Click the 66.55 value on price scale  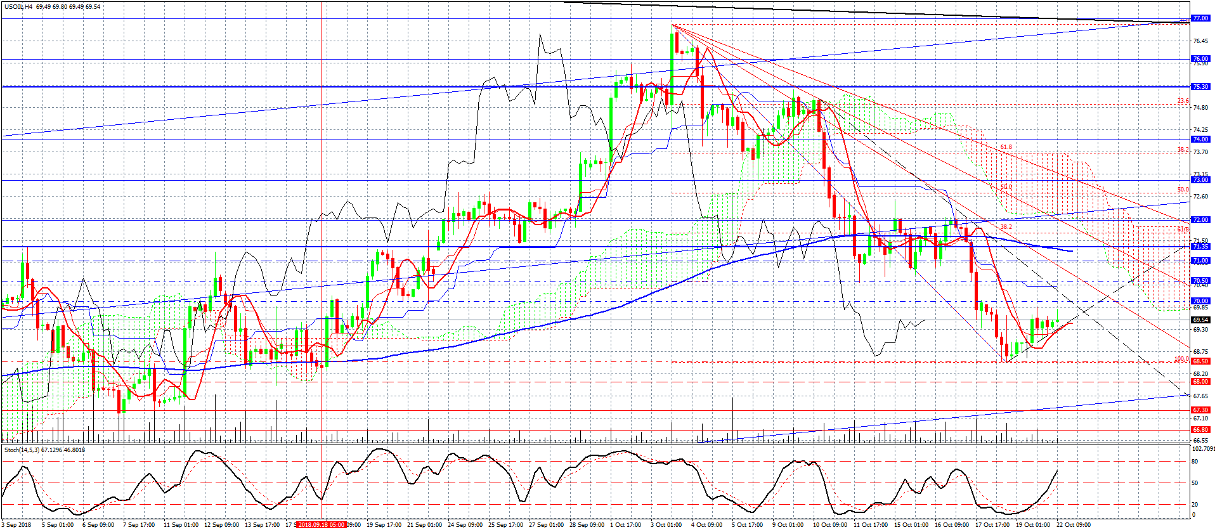[1200, 440]
